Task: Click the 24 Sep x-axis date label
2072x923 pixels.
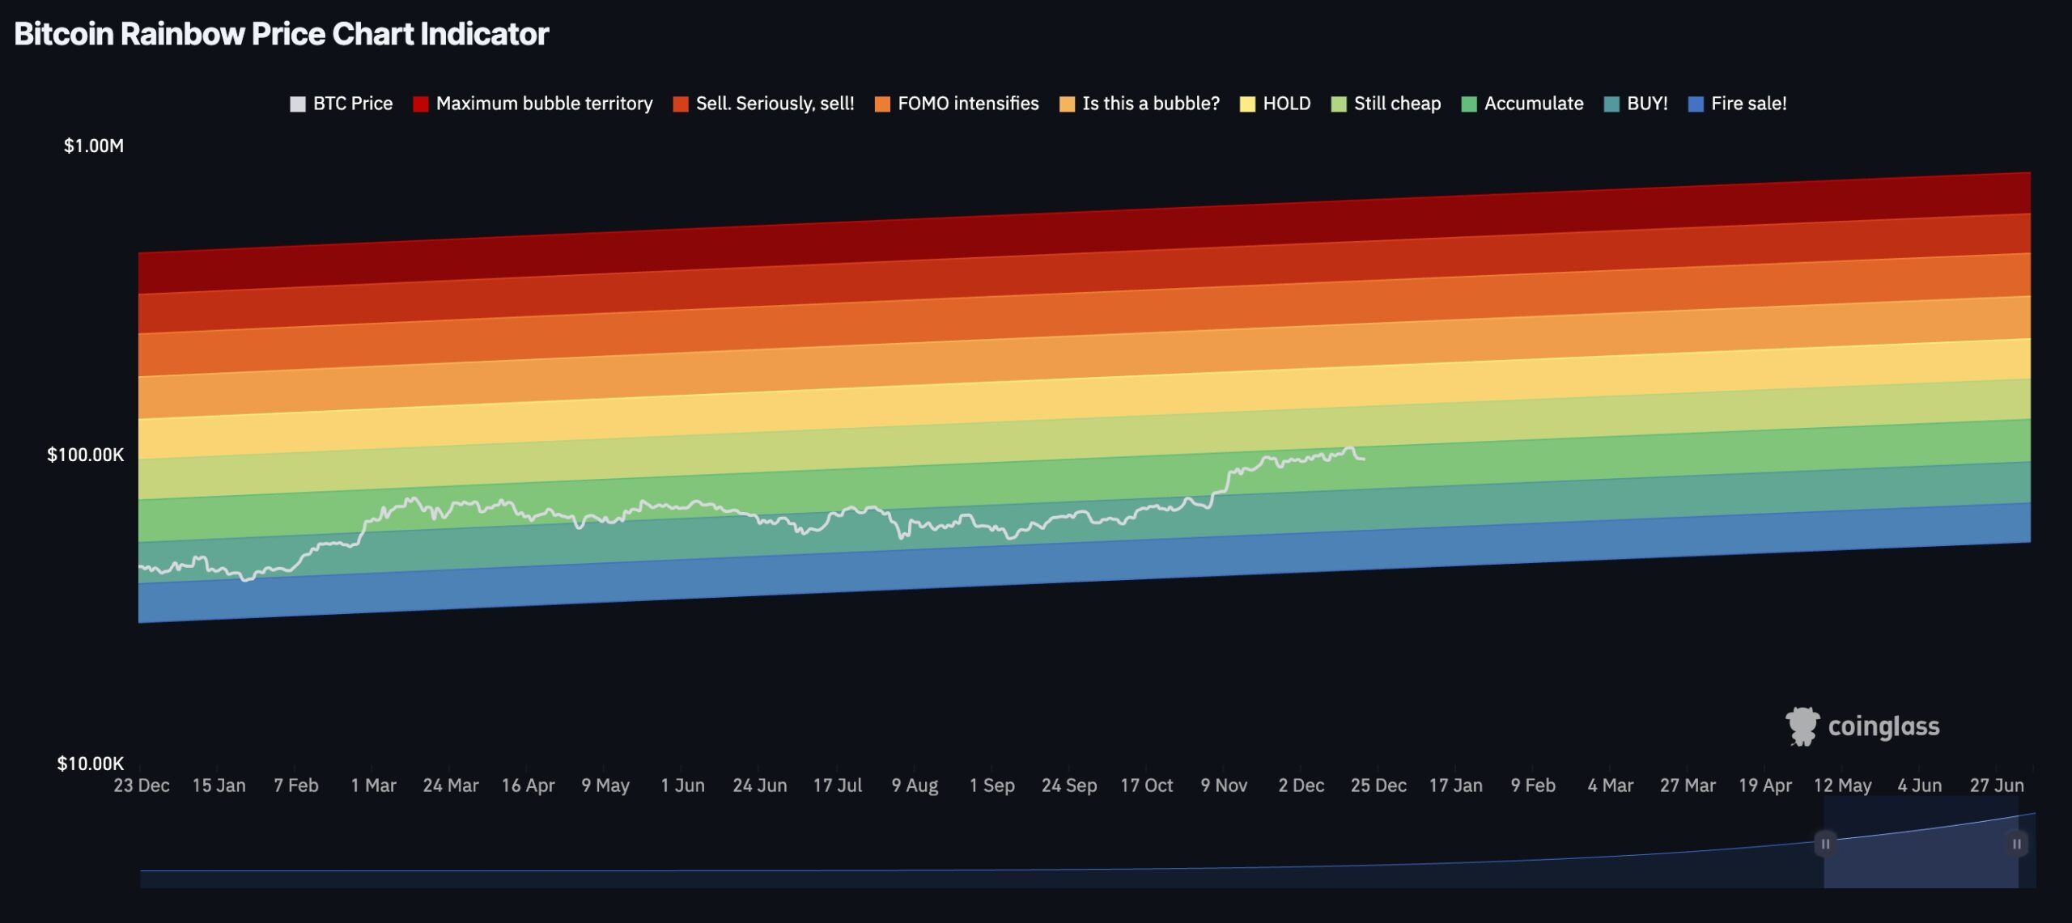Action: click(x=1069, y=785)
